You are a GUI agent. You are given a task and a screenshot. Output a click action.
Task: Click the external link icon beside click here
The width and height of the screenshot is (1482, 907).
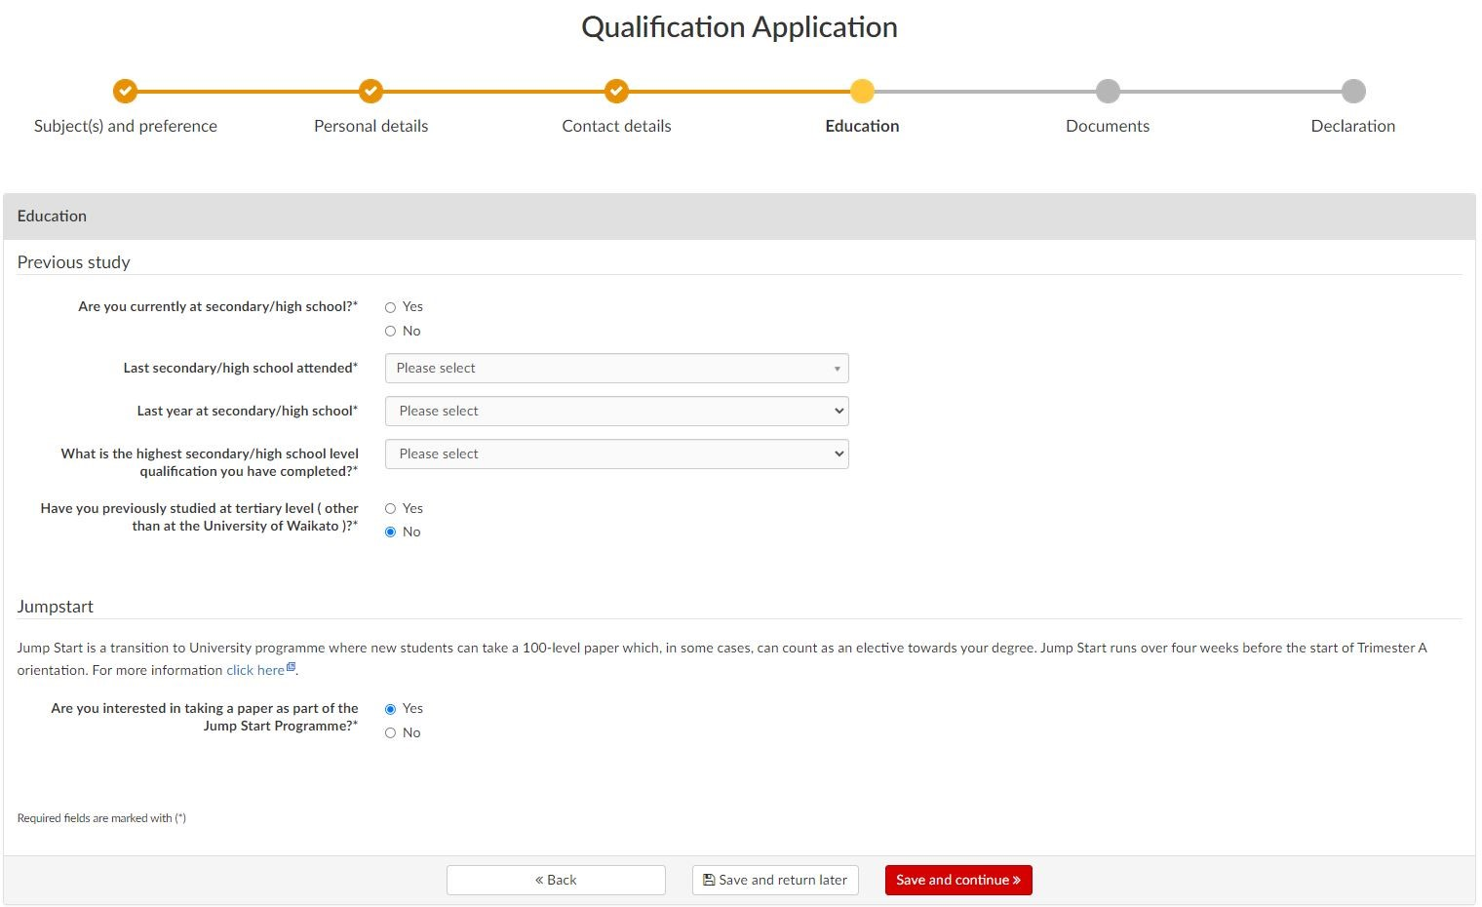point(291,667)
